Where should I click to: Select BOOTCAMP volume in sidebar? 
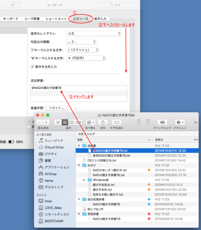(x=51, y=221)
